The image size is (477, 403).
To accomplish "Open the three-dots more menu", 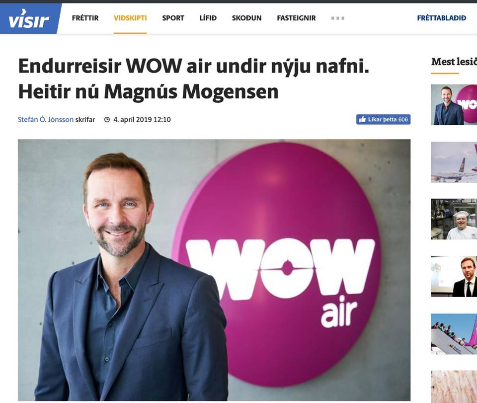I will pyautogui.click(x=338, y=18).
